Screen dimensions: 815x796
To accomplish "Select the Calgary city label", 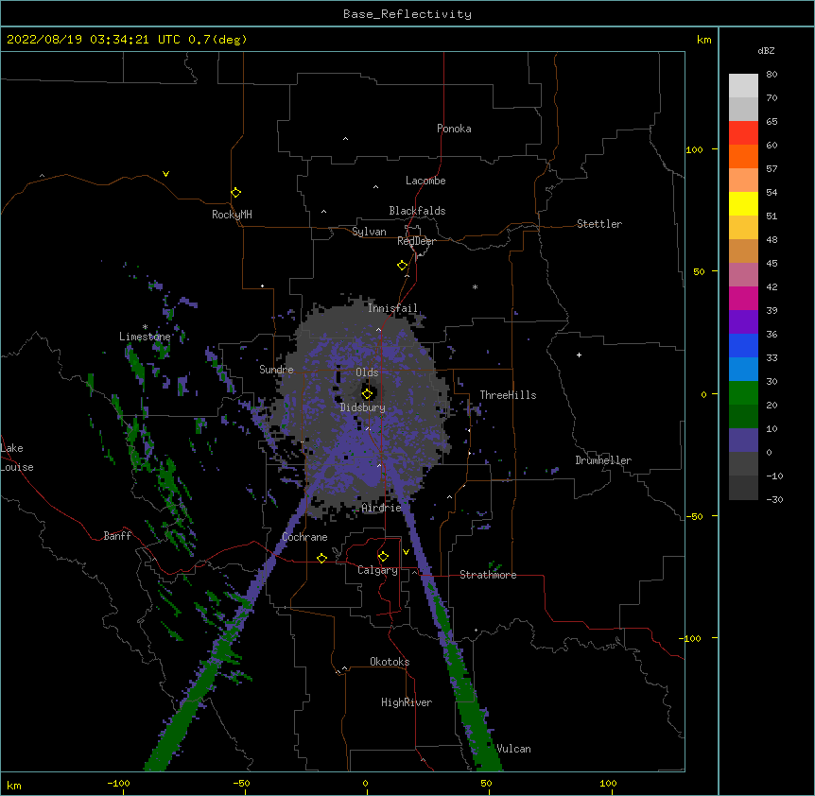I will [377, 570].
